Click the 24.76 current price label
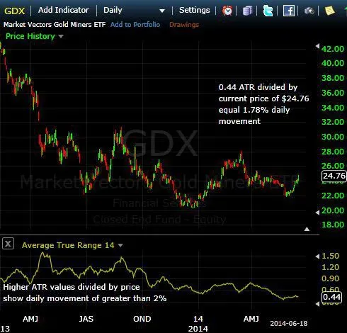The image size is (347, 333). [x=334, y=176]
